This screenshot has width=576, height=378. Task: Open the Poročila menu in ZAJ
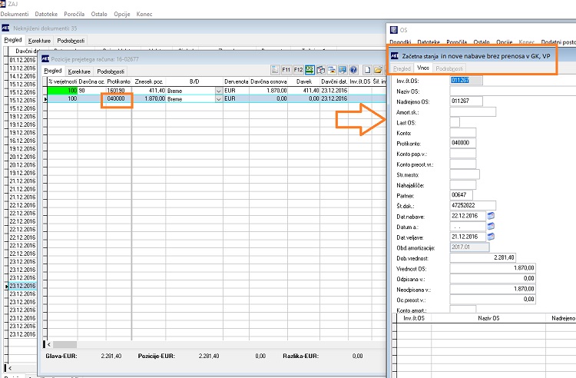click(74, 14)
